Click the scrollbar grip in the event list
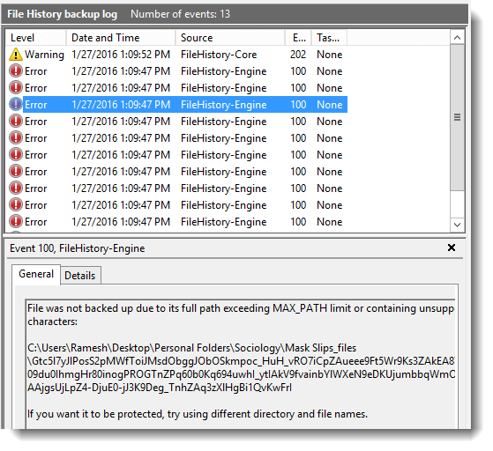The height and width of the screenshot is (451, 493). (457, 117)
